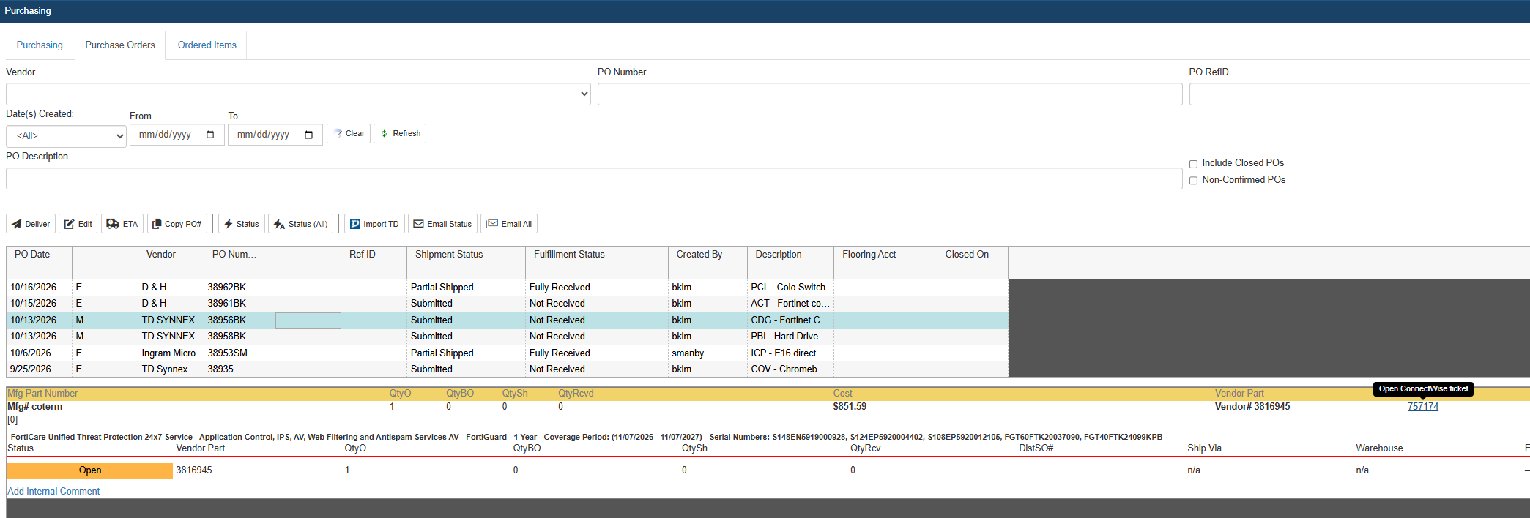Screen dimensions: 1530x518
Task: Click the orange Open status bar
Action: pyautogui.click(x=90, y=470)
